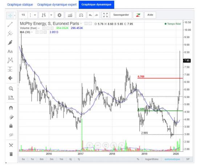Toggle visibility icon next to Volume (true)
Image resolution: width=197 pixels, height=165 pixels.
44,28
